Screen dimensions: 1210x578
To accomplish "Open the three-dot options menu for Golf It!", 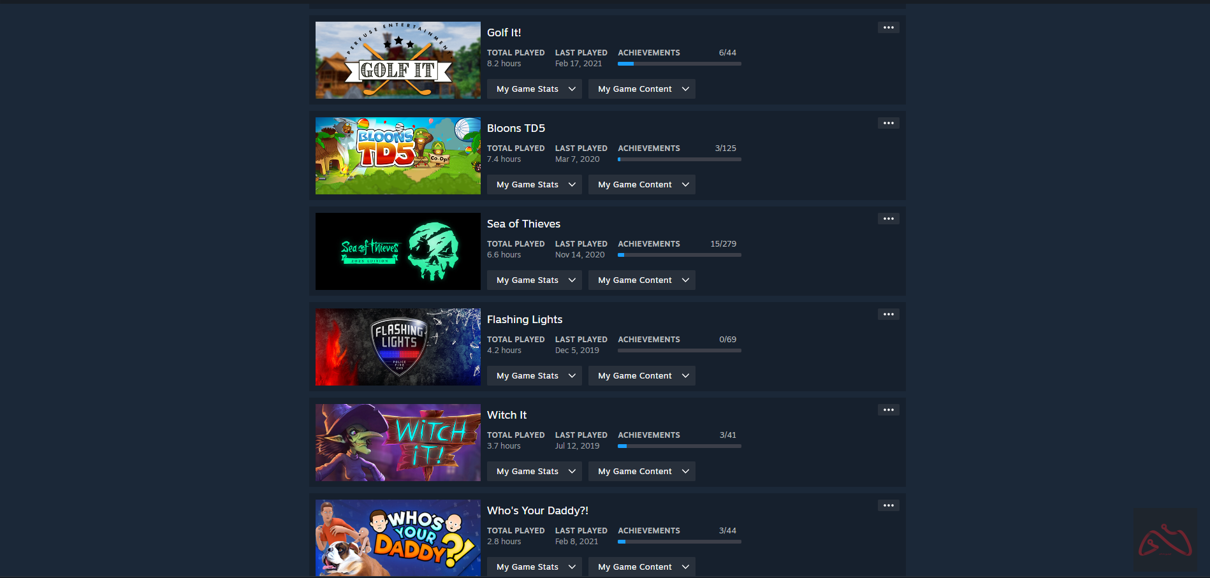I will click(888, 27).
